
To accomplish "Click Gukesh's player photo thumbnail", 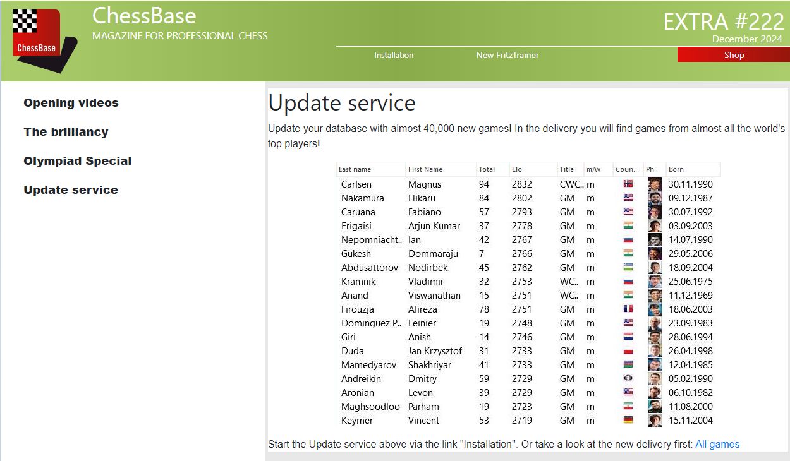I will tap(654, 254).
